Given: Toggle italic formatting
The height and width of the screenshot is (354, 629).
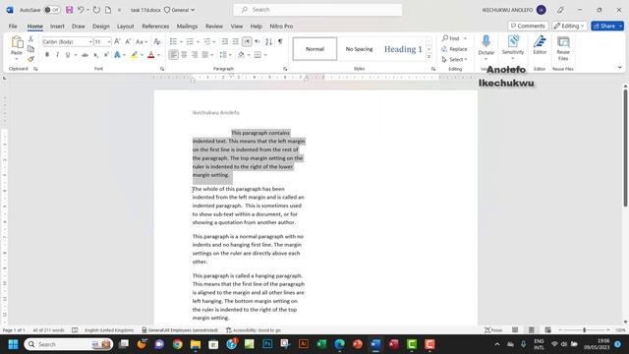Looking at the screenshot, I should (57, 55).
